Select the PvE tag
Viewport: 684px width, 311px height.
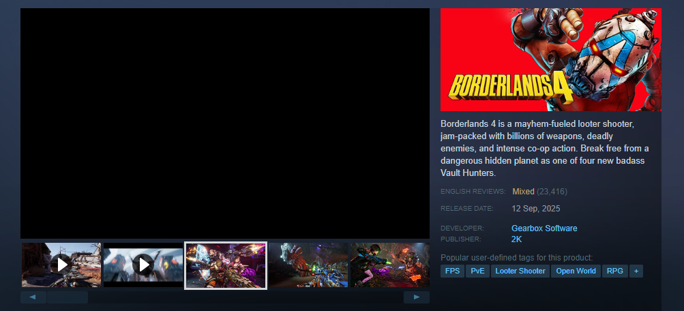[477, 271]
